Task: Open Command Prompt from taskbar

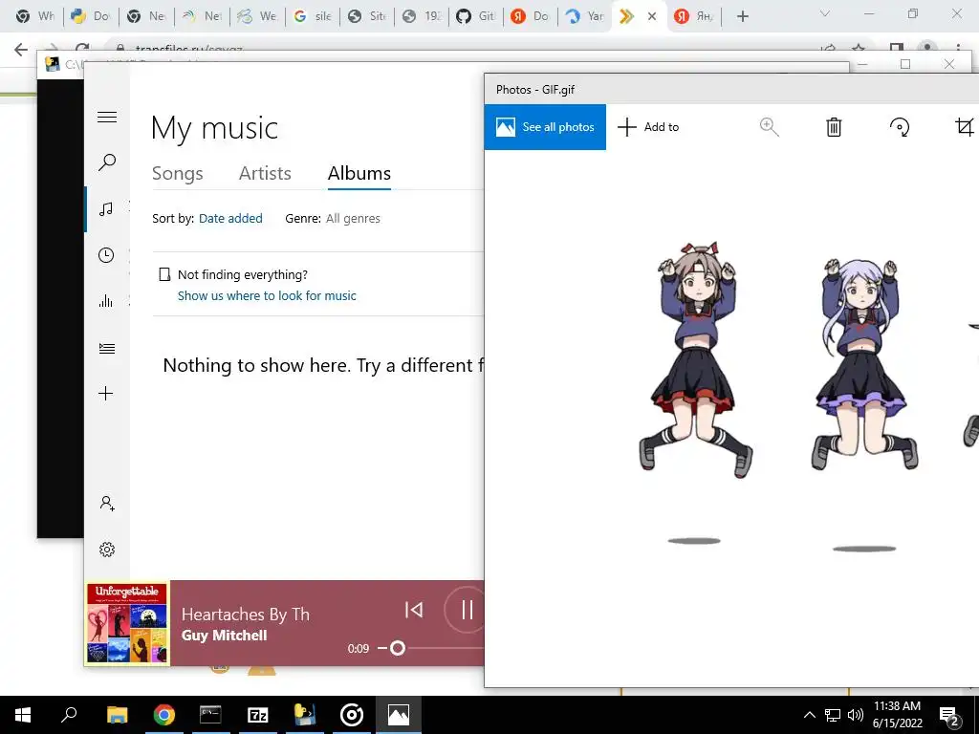Action: coord(210,715)
